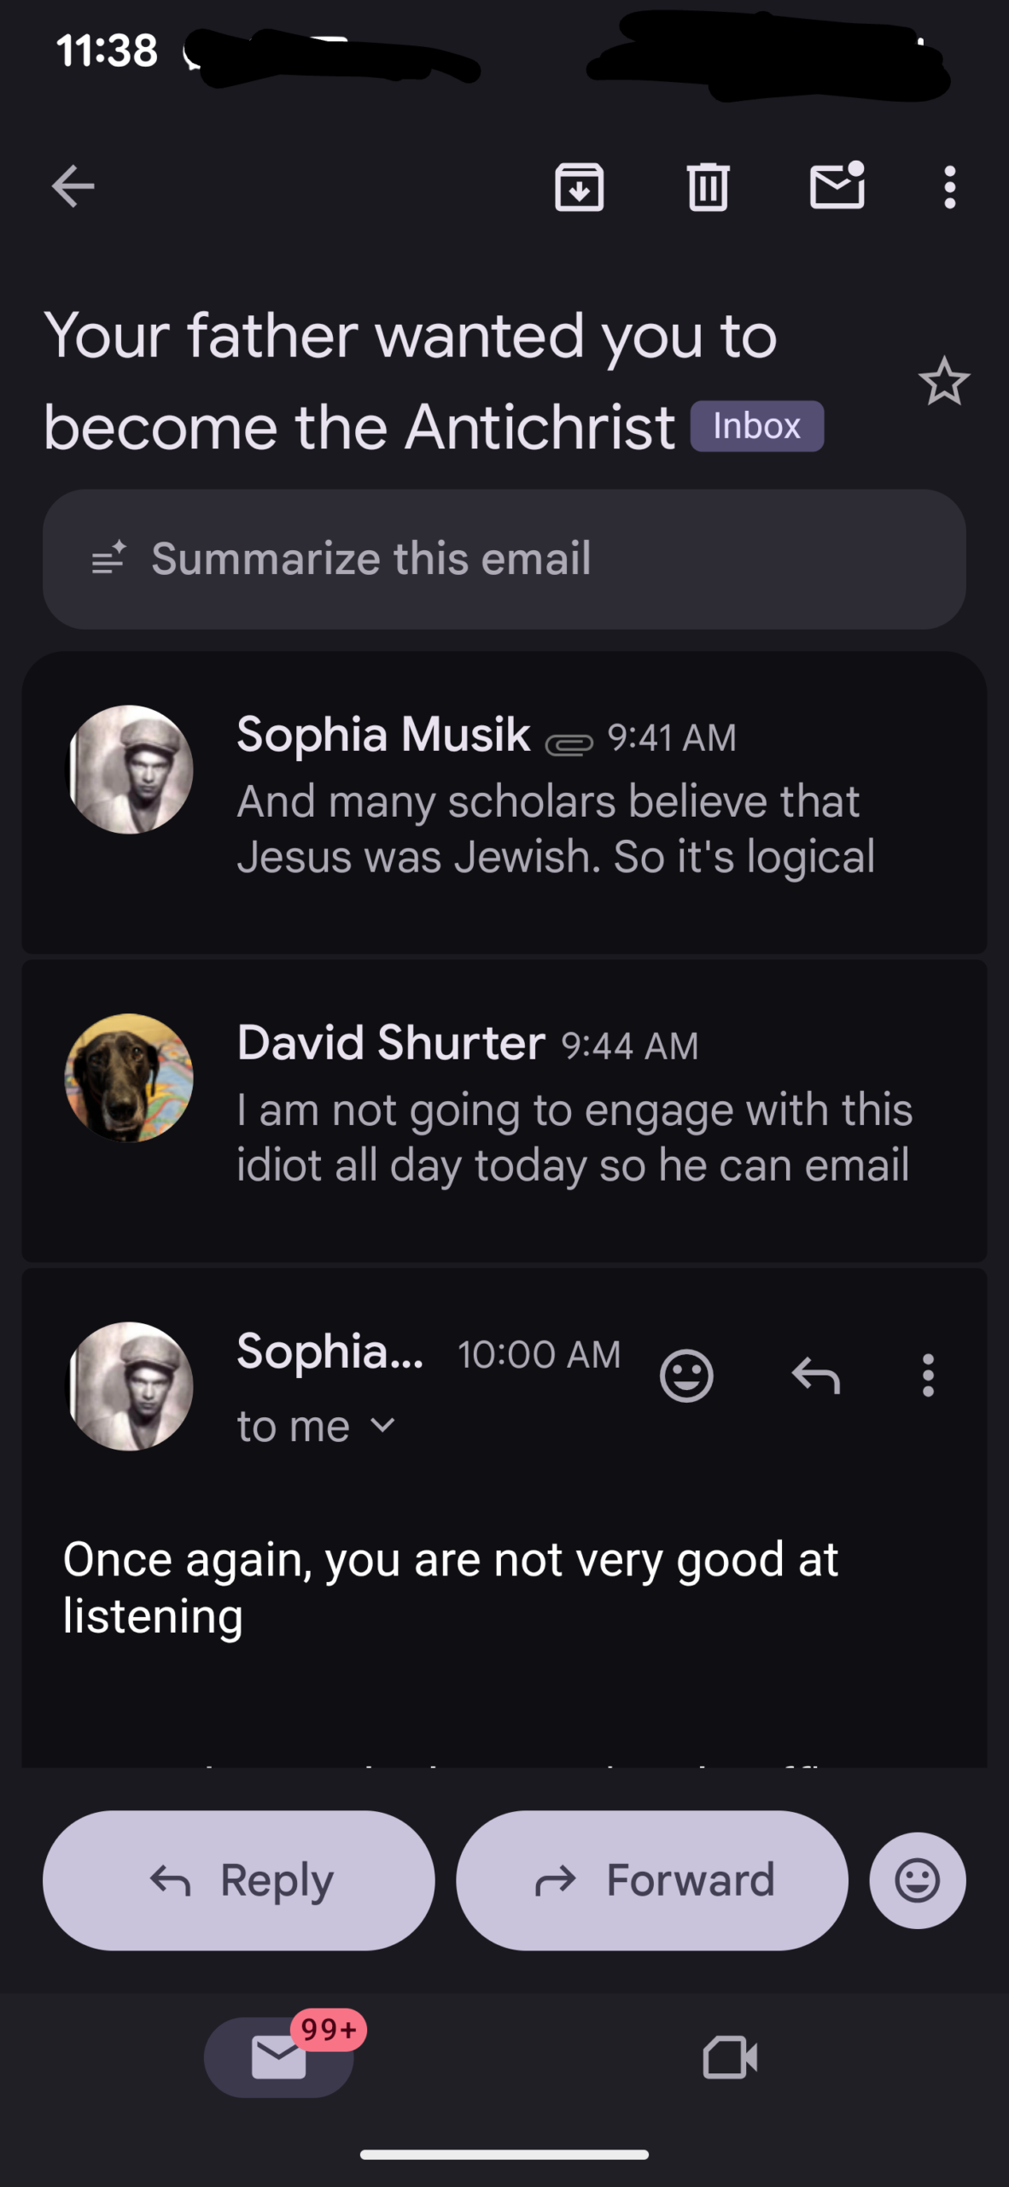This screenshot has width=1009, height=2187.
Task: Tap the bottom emoji reaction button
Action: pyautogui.click(x=918, y=1880)
